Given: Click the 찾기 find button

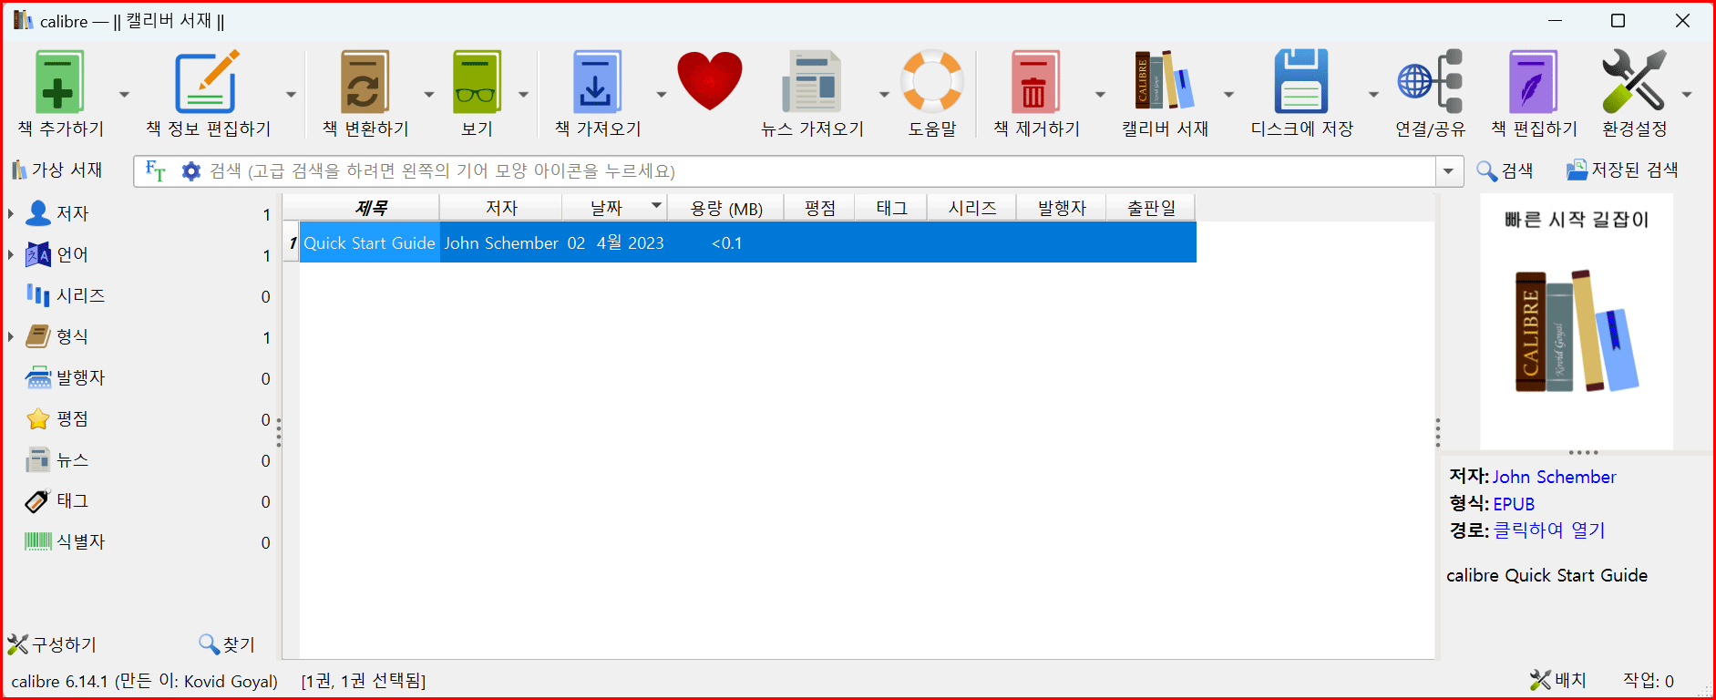Looking at the screenshot, I should click(227, 644).
